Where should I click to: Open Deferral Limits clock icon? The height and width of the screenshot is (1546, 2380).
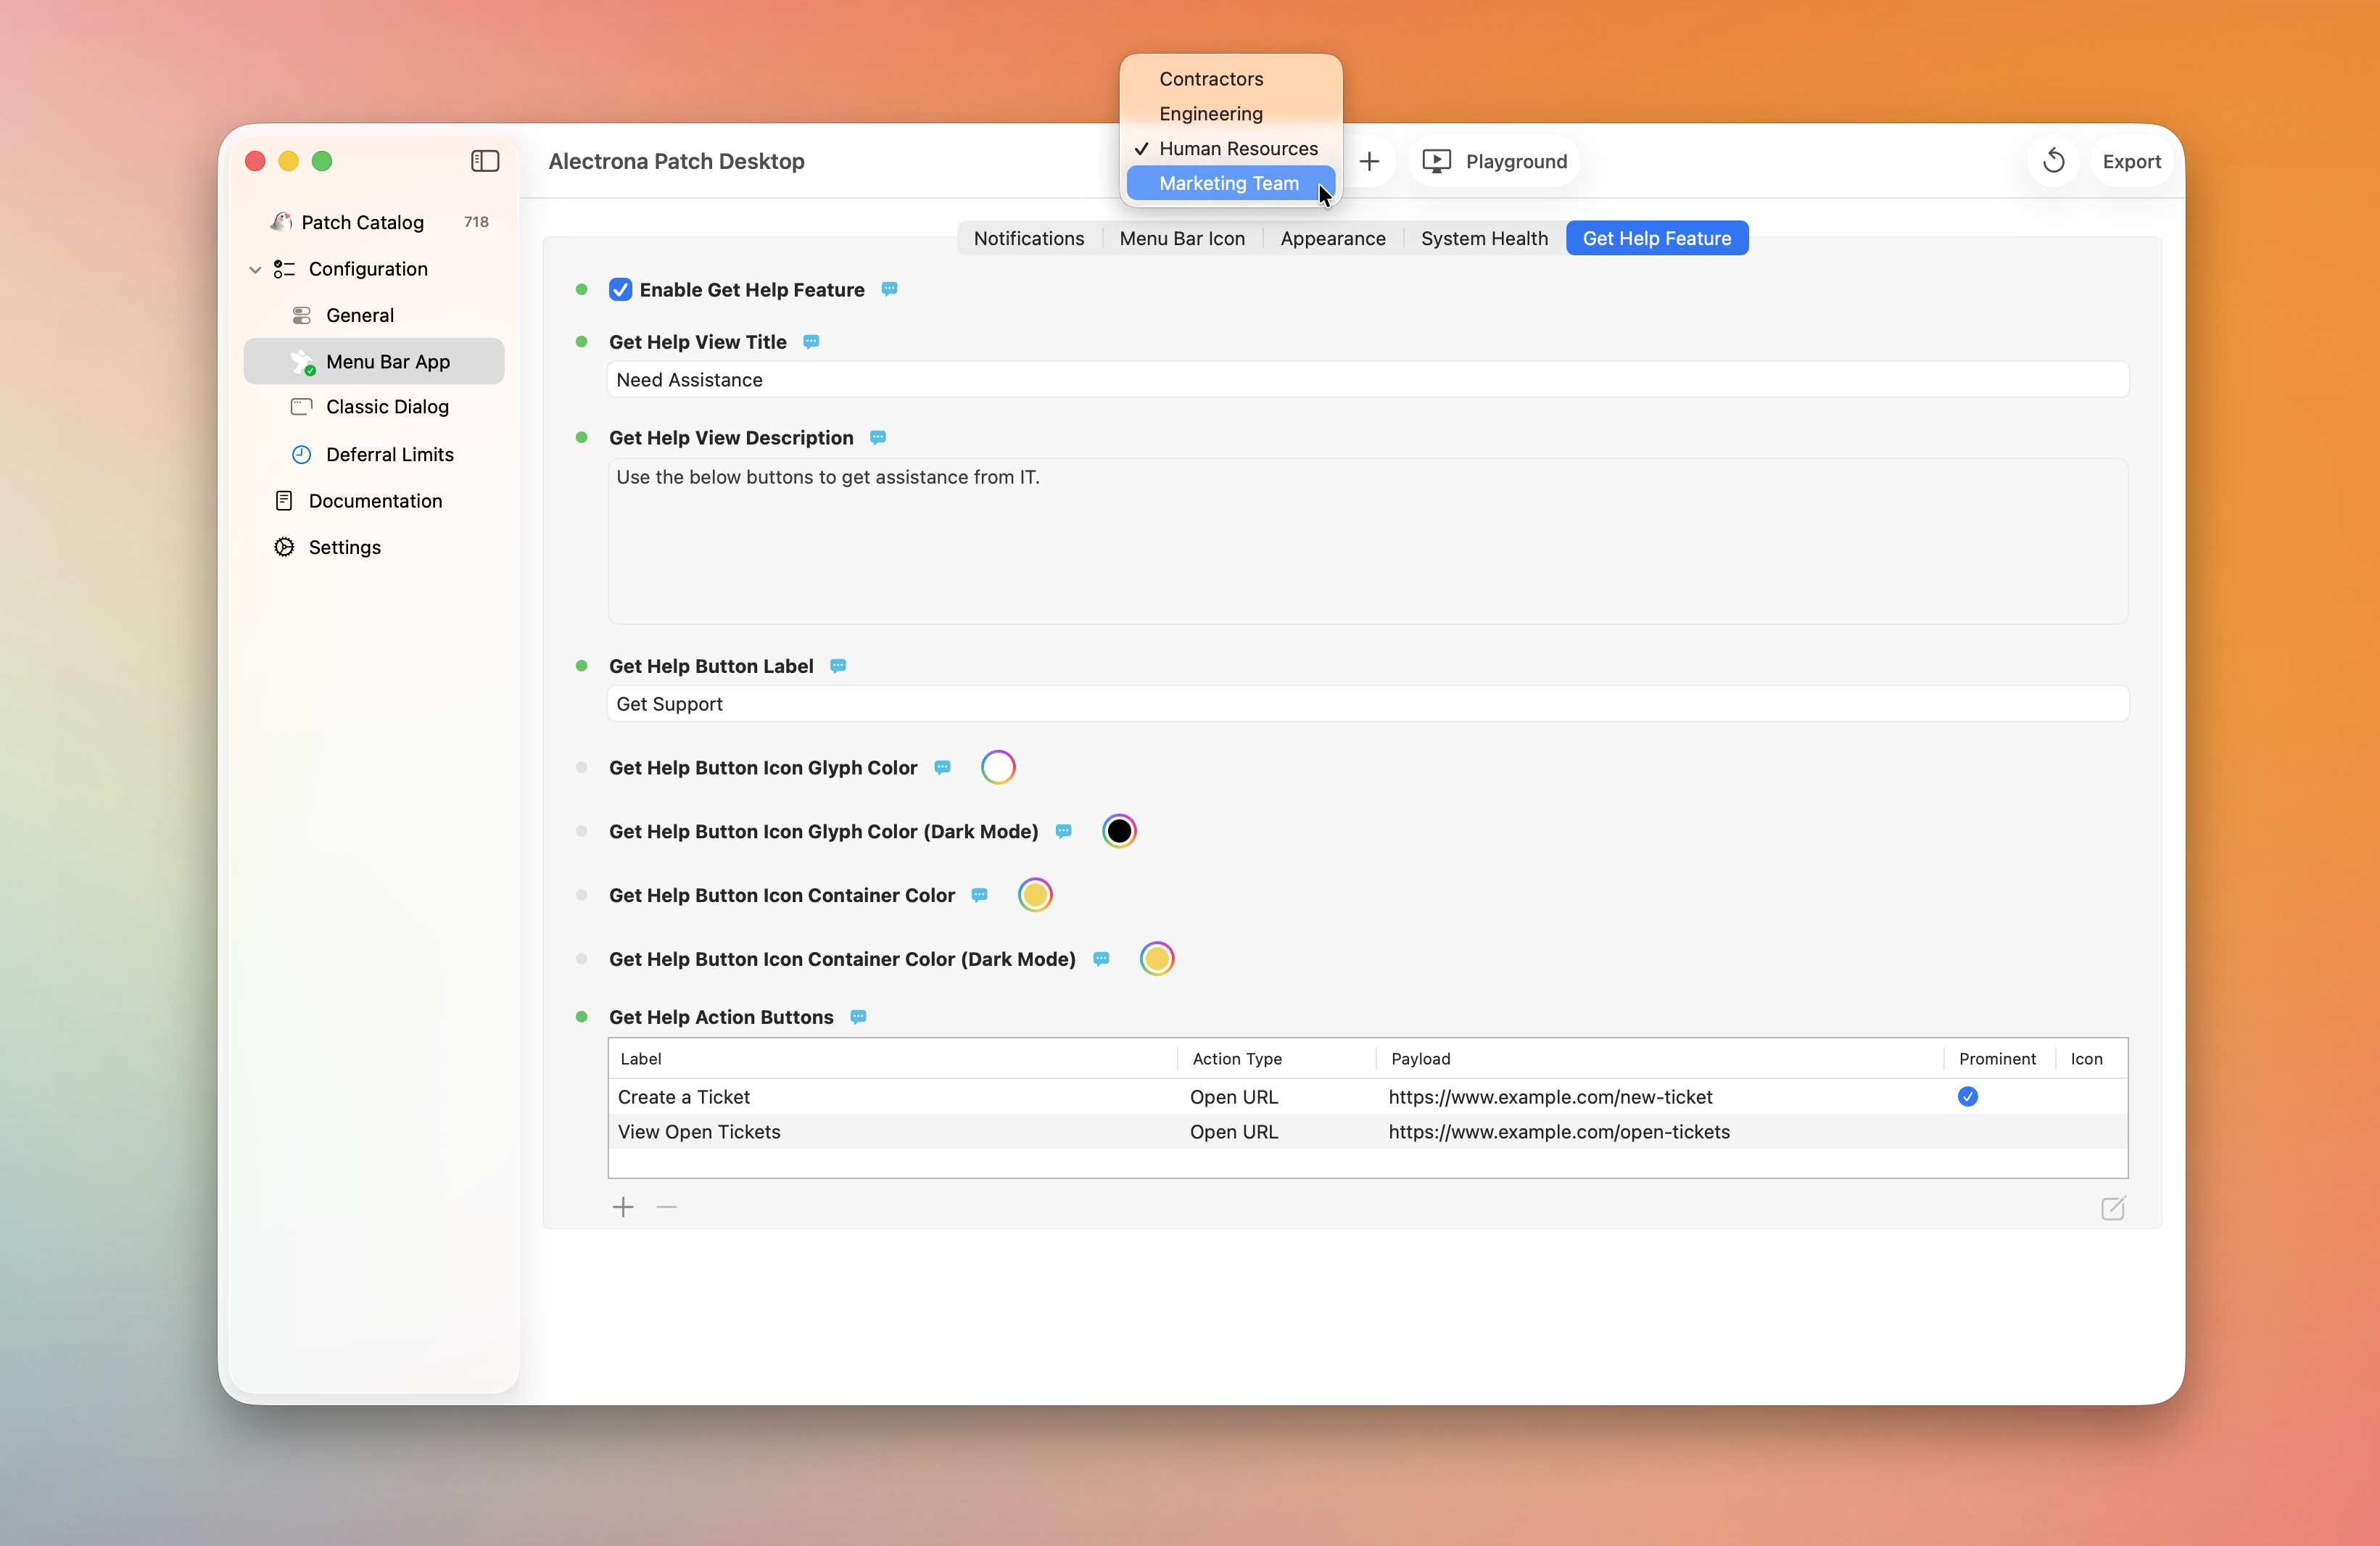[x=301, y=454]
